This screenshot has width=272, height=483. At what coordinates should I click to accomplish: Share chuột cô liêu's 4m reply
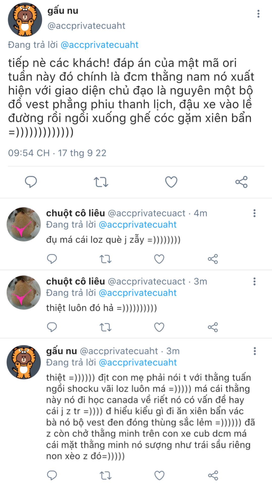[x=213, y=259]
